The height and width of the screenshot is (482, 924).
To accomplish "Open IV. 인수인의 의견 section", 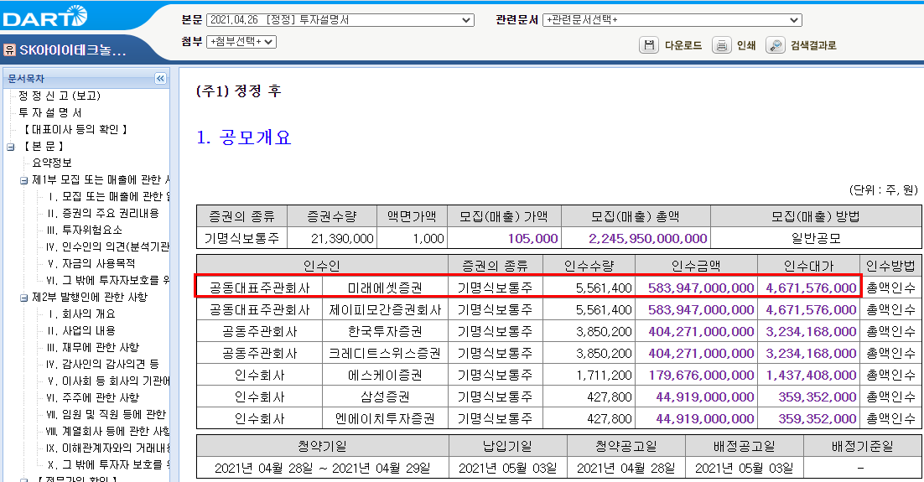I will click(108, 246).
